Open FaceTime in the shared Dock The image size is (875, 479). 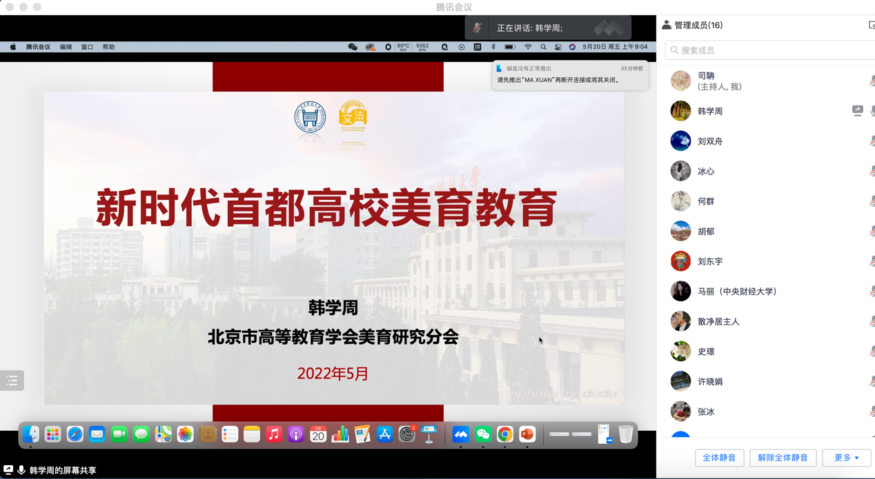[x=119, y=434]
